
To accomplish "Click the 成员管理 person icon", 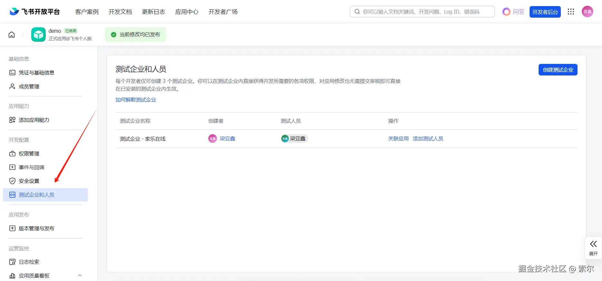I will (12, 86).
